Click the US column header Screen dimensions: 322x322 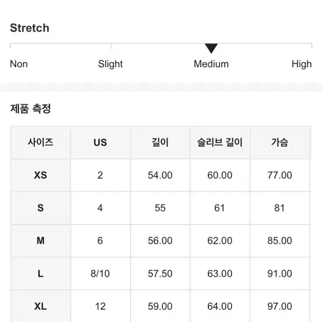click(x=100, y=143)
